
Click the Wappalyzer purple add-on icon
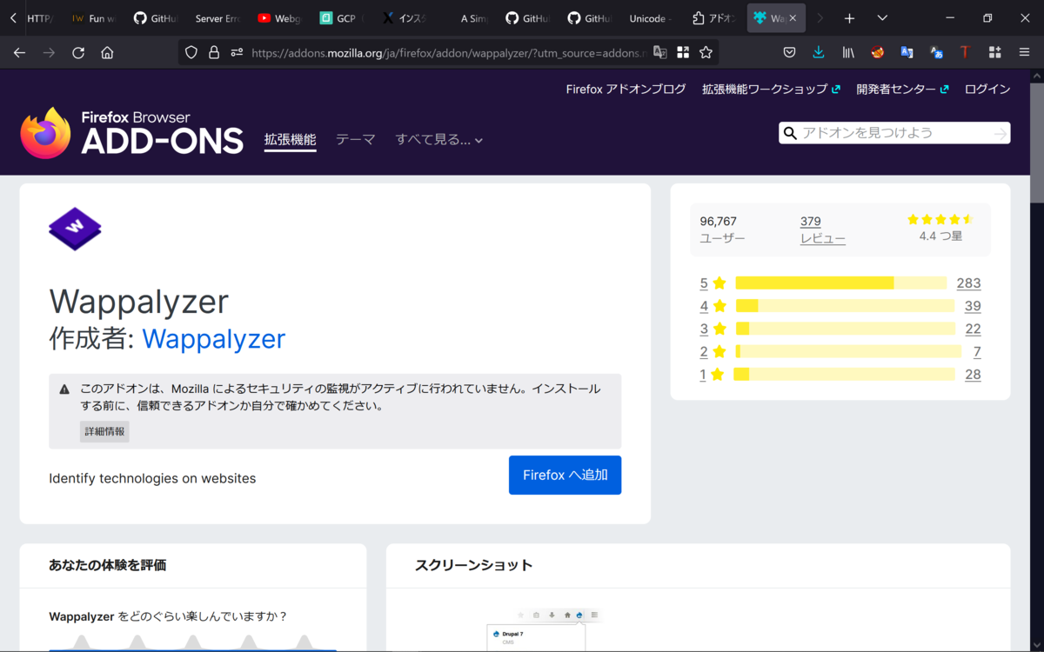[x=75, y=229]
